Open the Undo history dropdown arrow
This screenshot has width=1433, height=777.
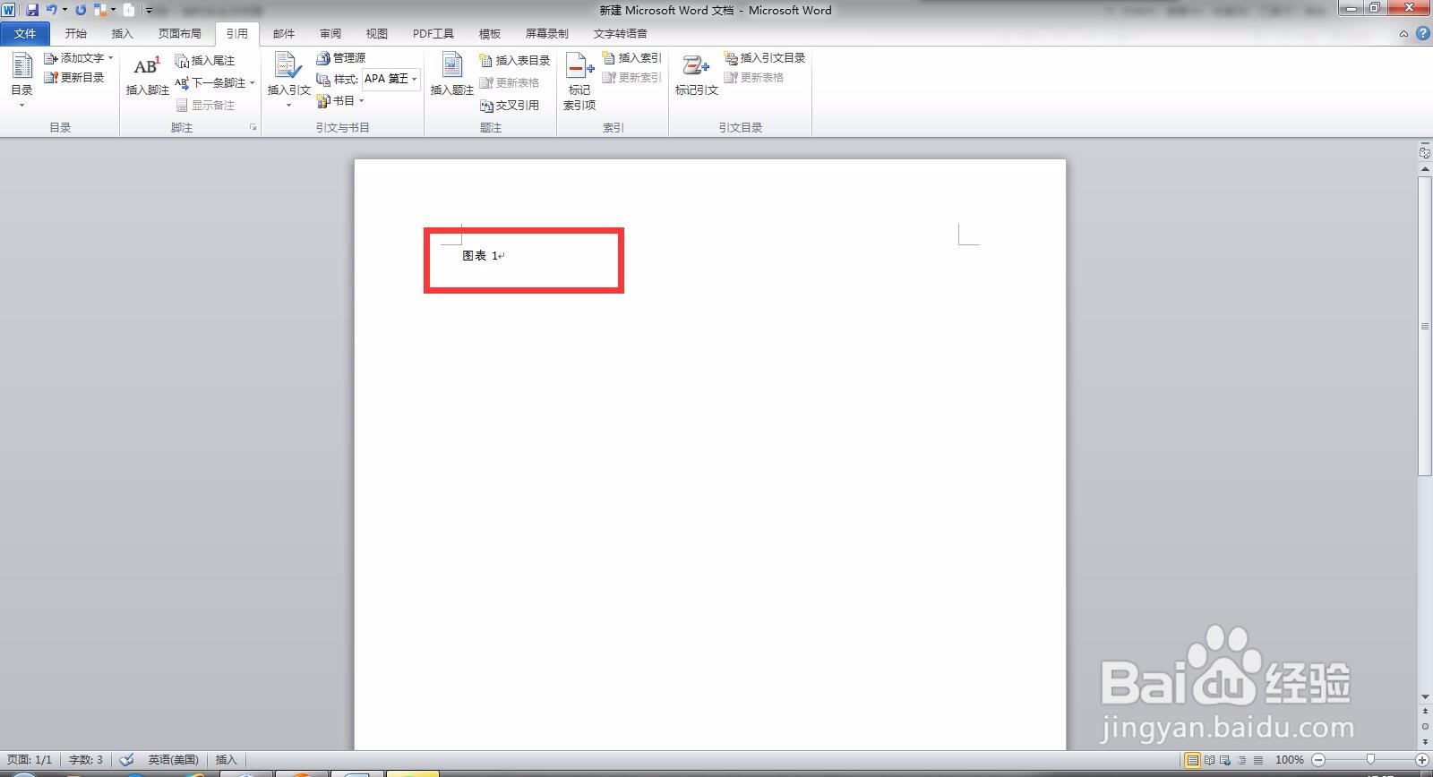tap(64, 10)
